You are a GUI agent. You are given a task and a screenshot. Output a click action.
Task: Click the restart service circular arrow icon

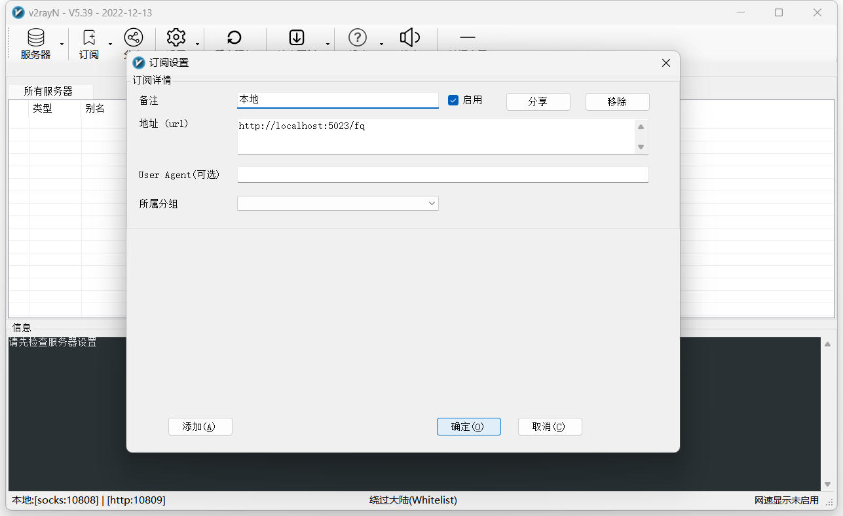click(234, 38)
